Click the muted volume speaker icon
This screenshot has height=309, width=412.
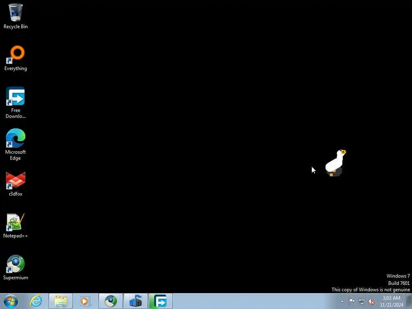[371, 301]
